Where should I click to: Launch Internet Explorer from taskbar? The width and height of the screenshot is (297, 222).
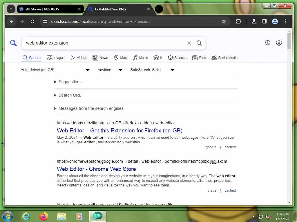tap(26, 216)
